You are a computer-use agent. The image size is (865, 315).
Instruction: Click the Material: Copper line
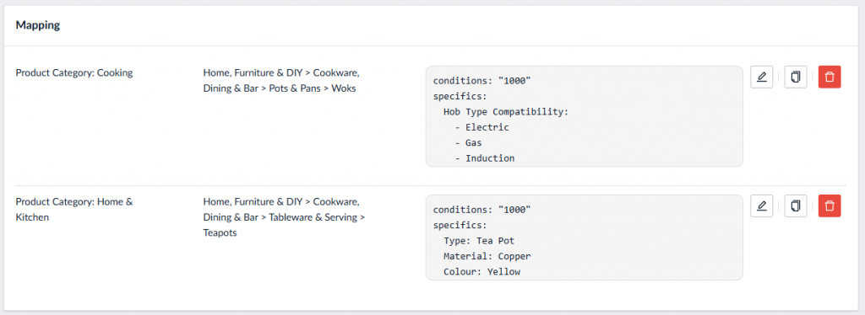(x=487, y=256)
